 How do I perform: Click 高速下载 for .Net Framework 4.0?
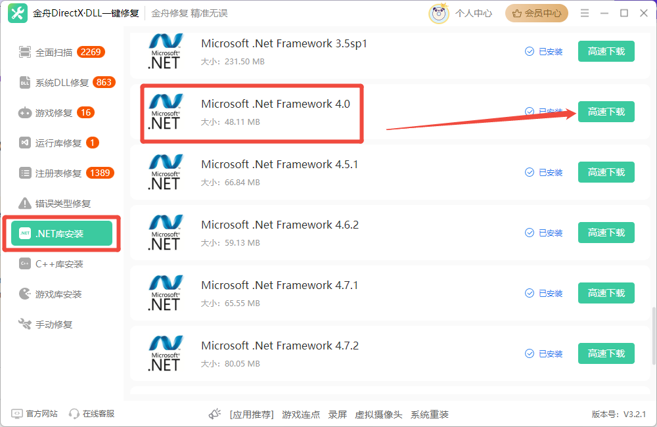coord(606,112)
